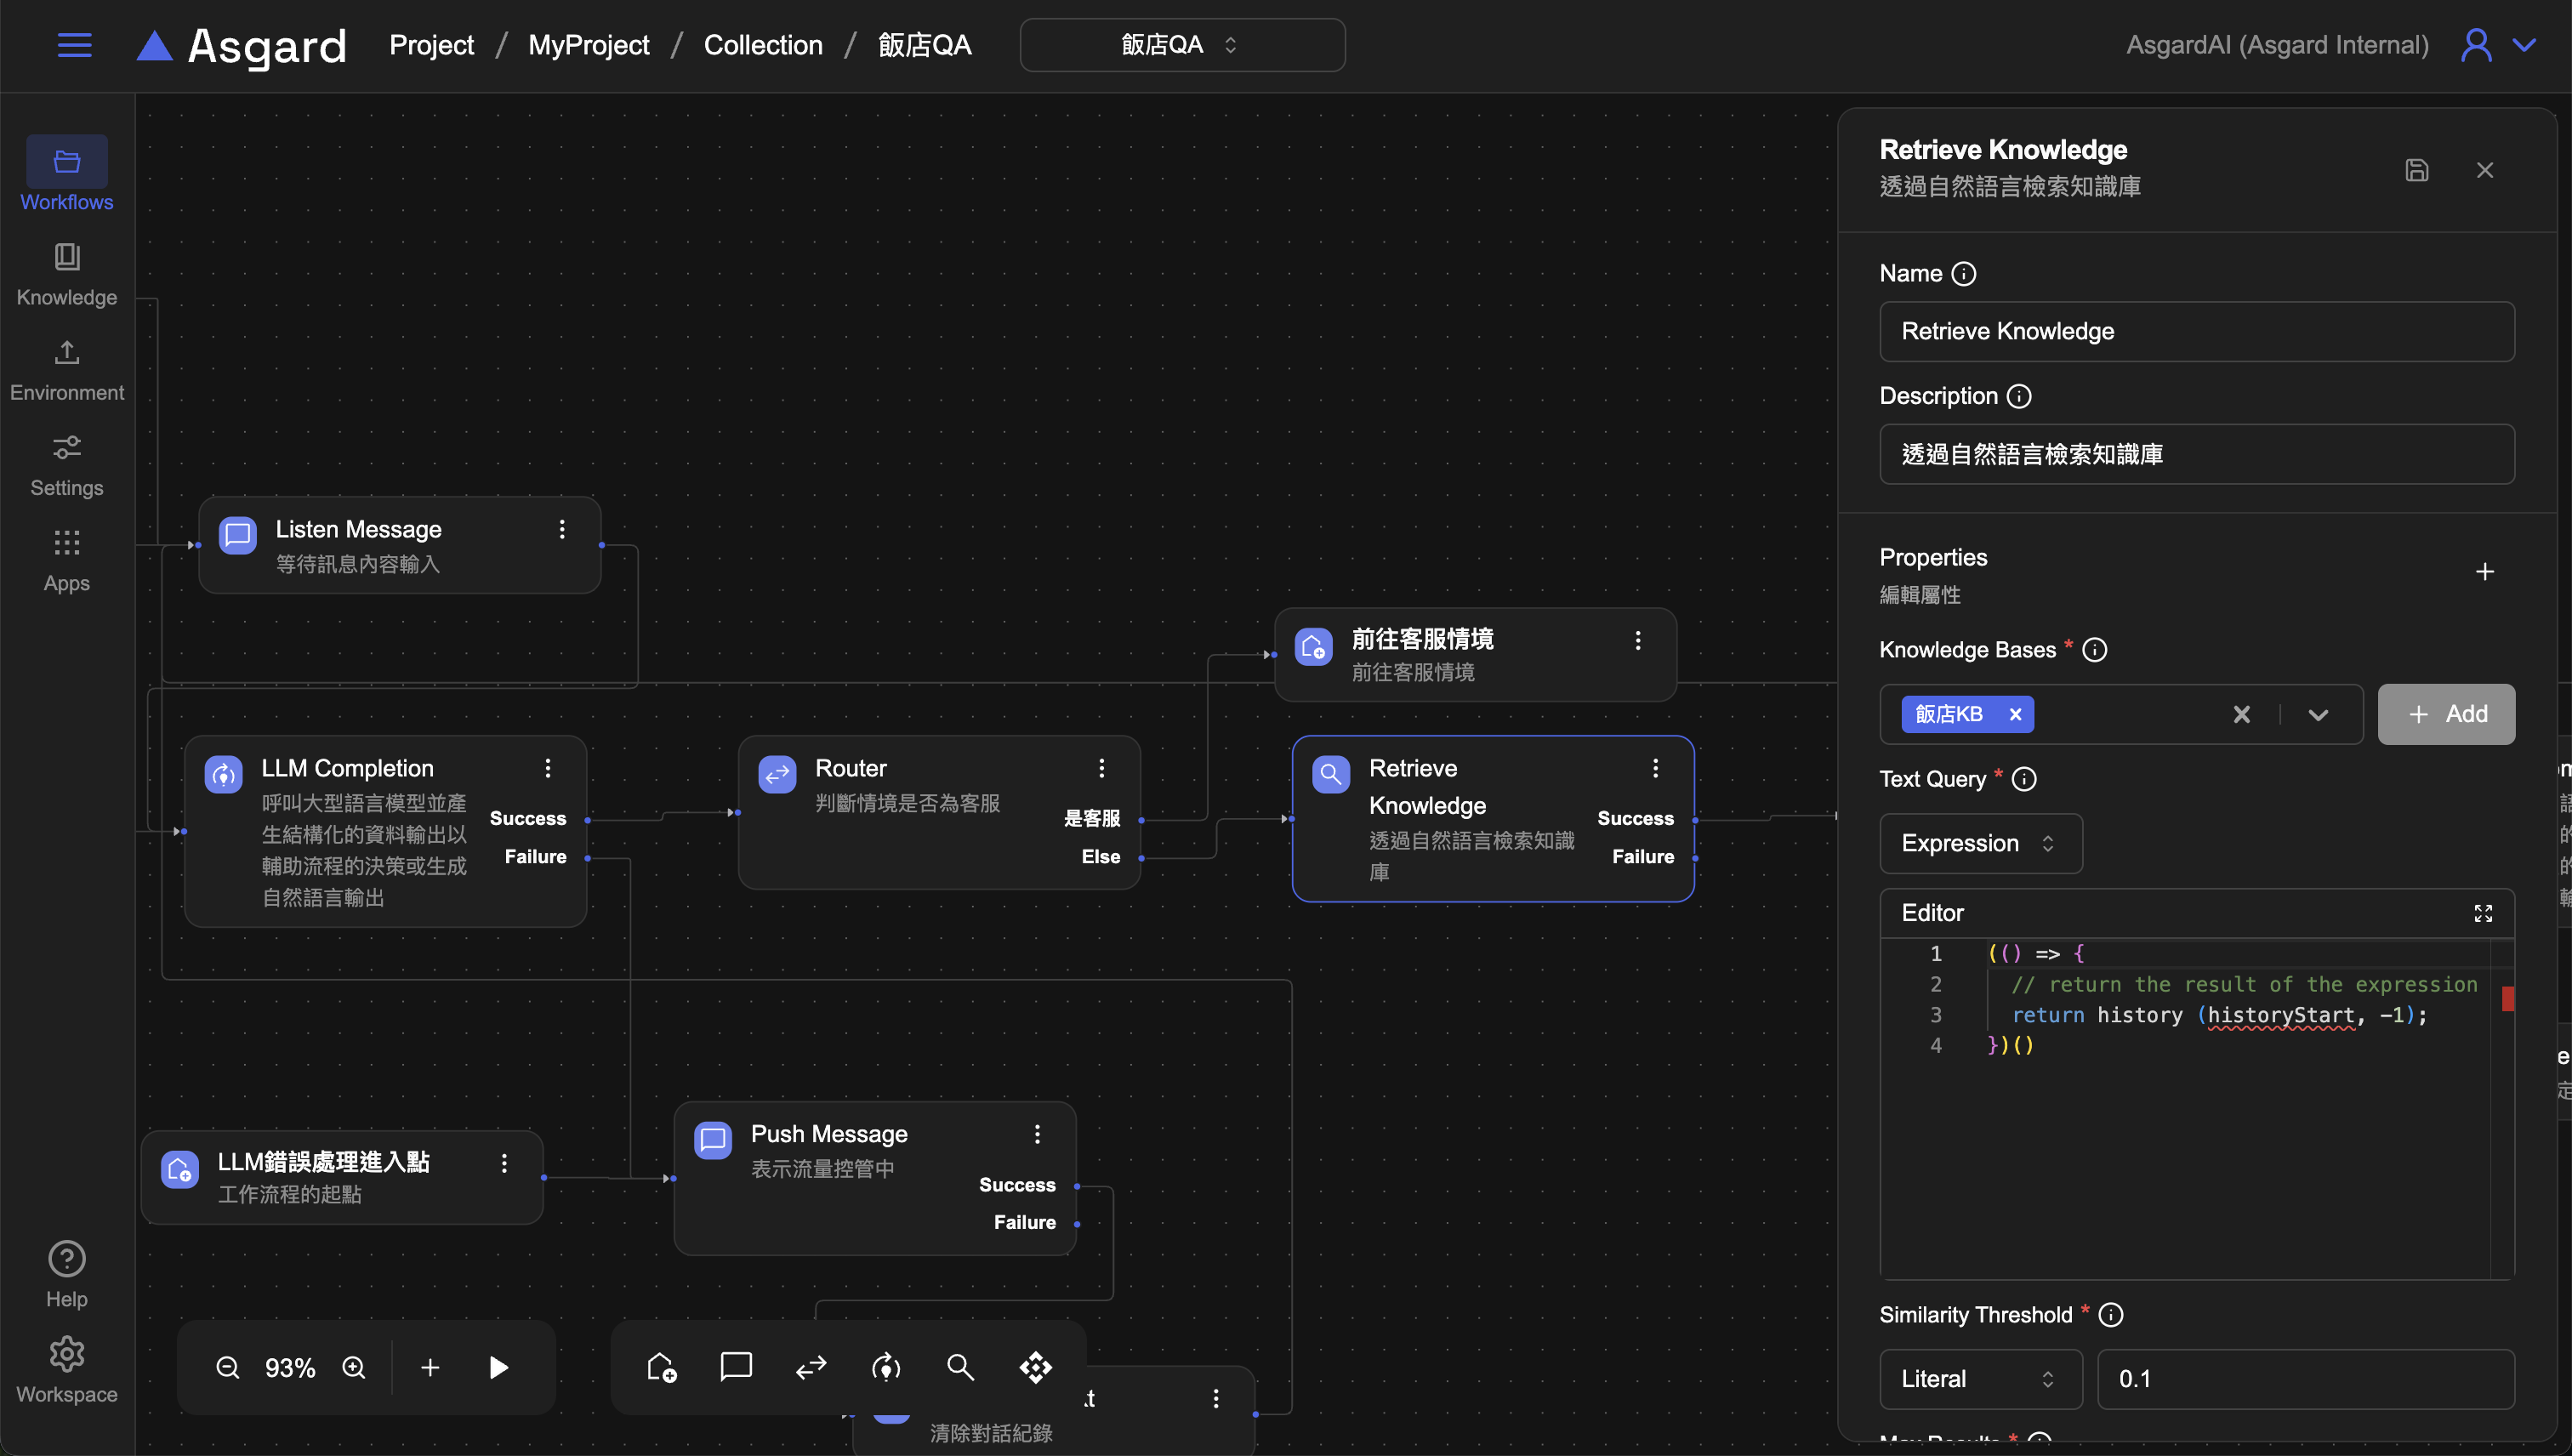This screenshot has height=1456, width=2572.
Task: Open the hamburger menu
Action: [74, 45]
